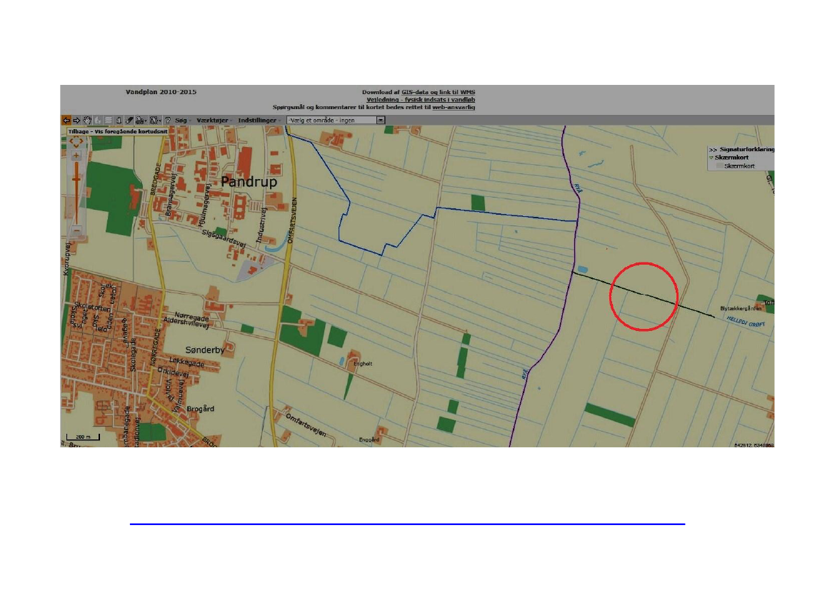
Task: Select the info (i) identify tool
Action: pyautogui.click(x=119, y=121)
